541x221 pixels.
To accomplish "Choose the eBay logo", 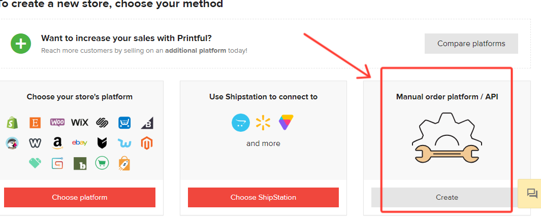I will click(x=80, y=142).
